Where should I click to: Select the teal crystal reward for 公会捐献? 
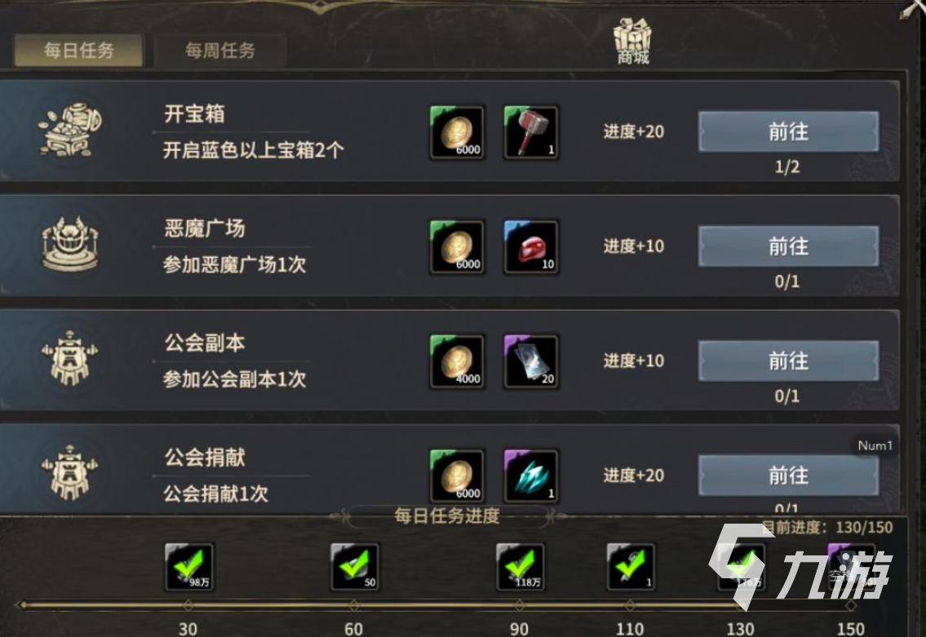531,476
